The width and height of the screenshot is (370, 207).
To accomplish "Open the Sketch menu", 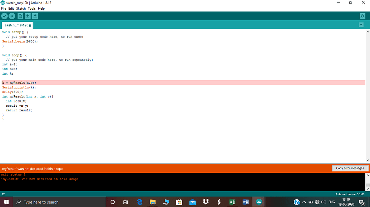I will coord(21,9).
